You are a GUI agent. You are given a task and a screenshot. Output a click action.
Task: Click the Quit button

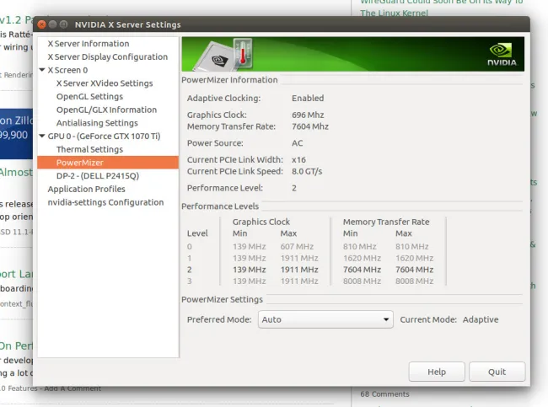[x=497, y=372]
